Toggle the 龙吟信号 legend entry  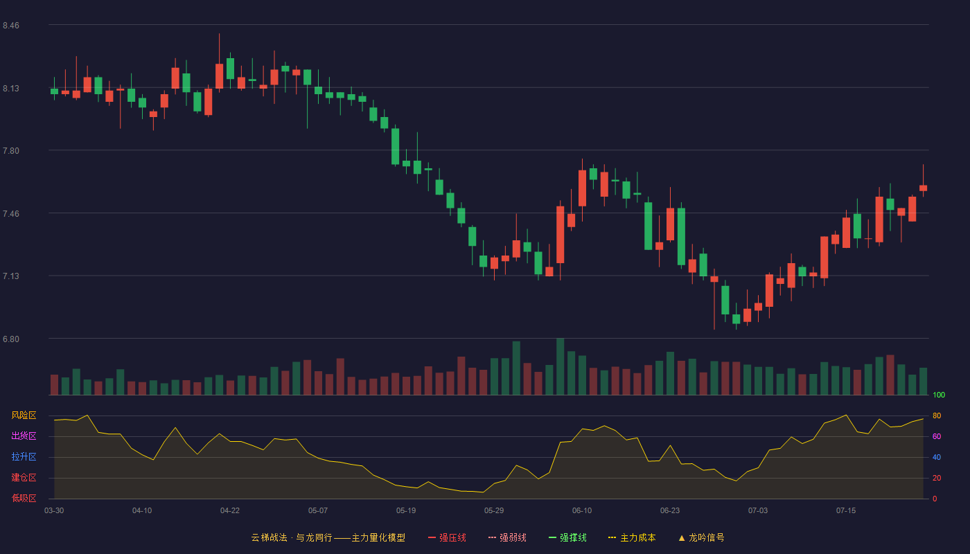coord(701,537)
